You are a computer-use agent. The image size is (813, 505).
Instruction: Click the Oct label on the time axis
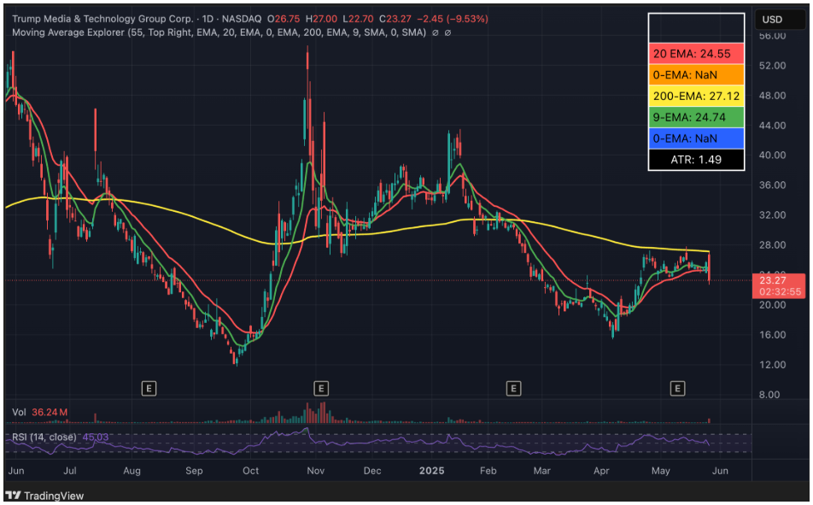pyautogui.click(x=250, y=471)
